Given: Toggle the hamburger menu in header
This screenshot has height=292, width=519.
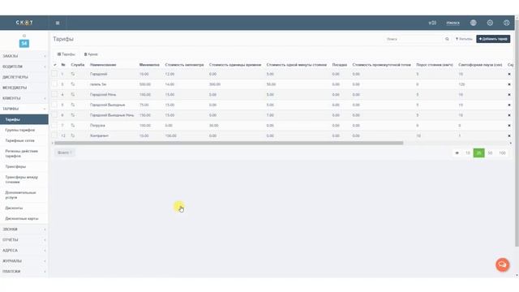Looking at the screenshot, I should point(58,23).
